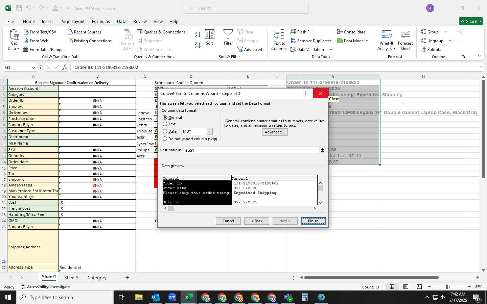Create a Forecast Sheet

coord(405,41)
